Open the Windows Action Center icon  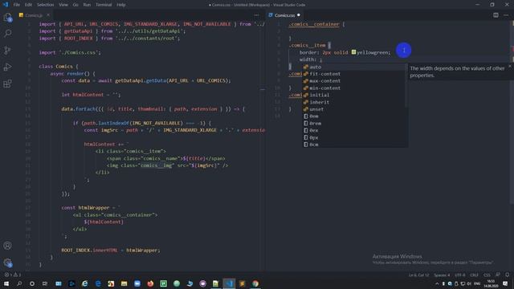coord(505,283)
